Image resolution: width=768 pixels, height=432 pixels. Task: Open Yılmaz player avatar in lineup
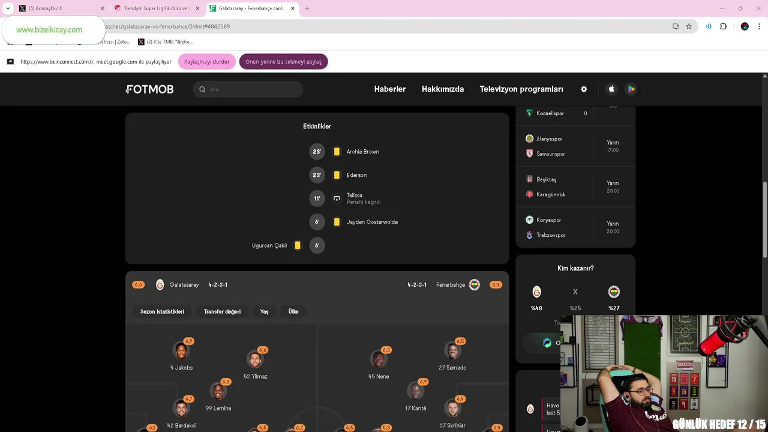point(255,359)
